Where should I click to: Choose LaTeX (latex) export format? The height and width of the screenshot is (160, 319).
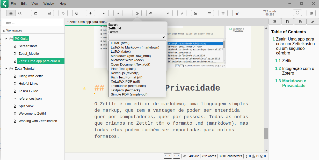[137, 52]
